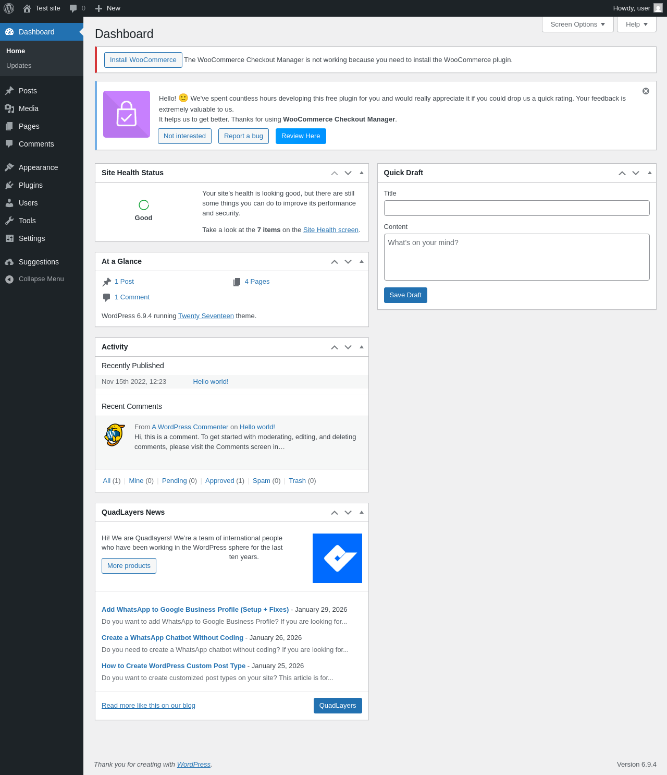Filter comments by Pending link
This screenshot has width=667, height=775.
coord(174,481)
